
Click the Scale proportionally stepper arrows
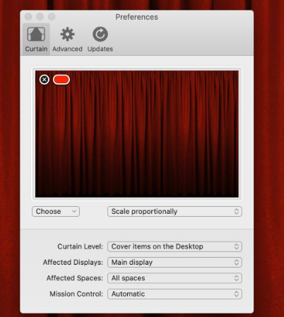pyautogui.click(x=237, y=211)
